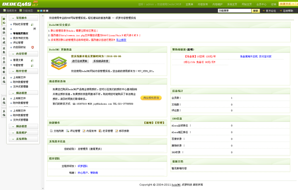
Task: Click the 隐藏菜单 icon in the dark toolbar
Action: coord(5,11)
